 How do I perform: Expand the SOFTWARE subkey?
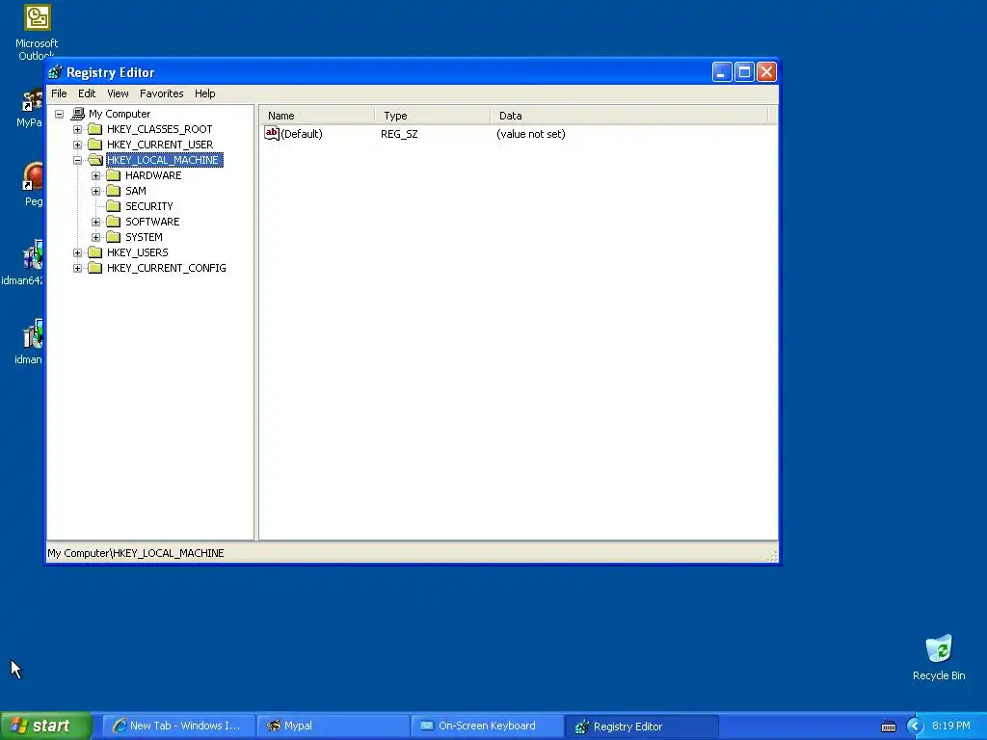[x=95, y=222]
